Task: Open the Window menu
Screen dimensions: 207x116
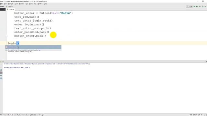Action: tap(40, 4)
